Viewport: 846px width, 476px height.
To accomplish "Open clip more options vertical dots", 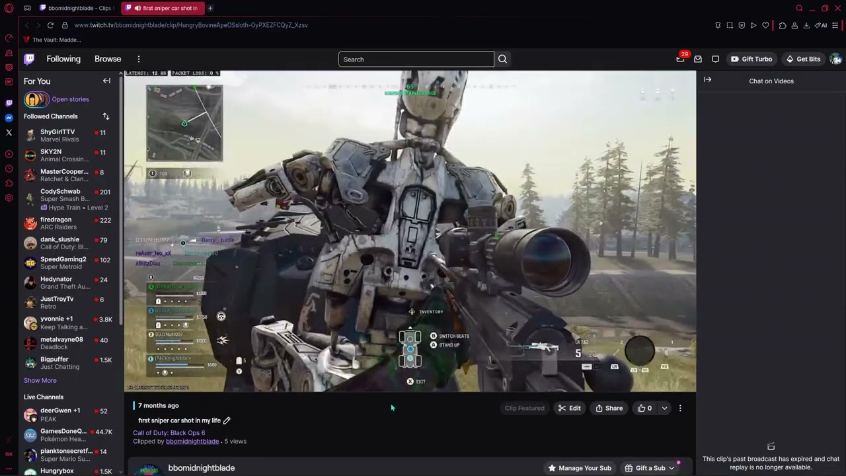I will pos(680,408).
